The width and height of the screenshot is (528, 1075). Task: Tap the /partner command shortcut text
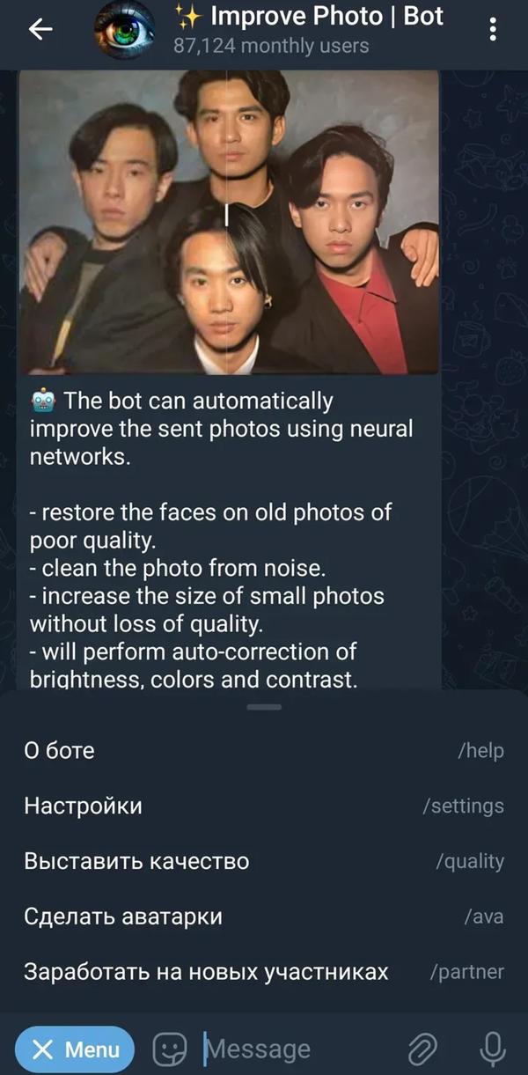click(466, 972)
